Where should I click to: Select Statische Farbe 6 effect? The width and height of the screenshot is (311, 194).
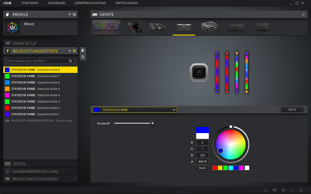tap(40, 82)
